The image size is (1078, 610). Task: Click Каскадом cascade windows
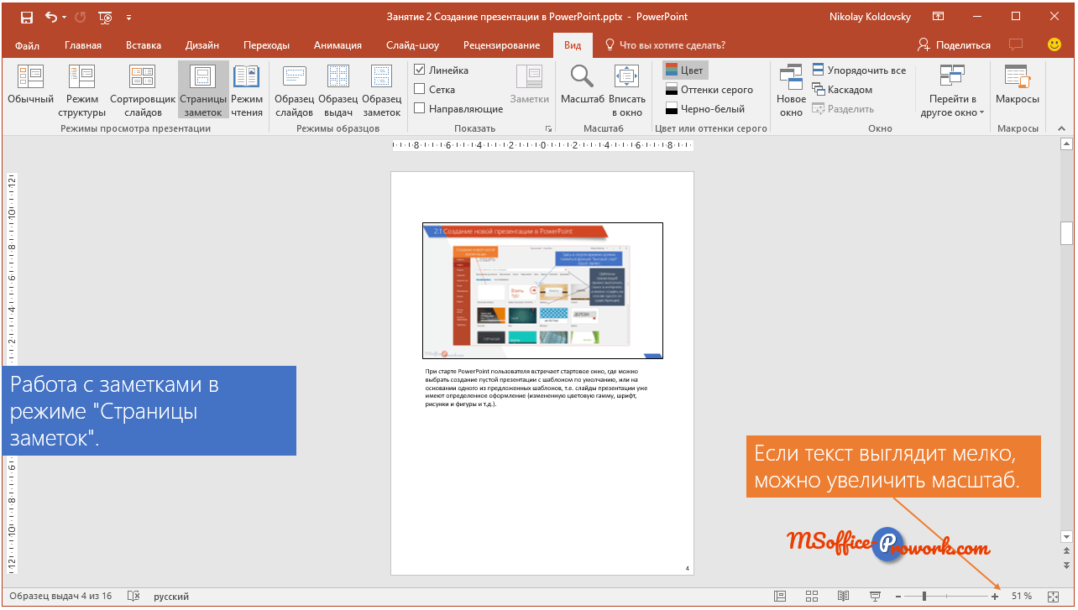pyautogui.click(x=842, y=89)
